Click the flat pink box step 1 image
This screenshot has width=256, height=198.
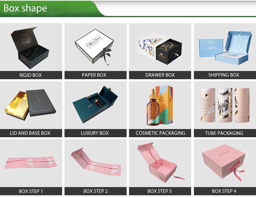(31, 163)
